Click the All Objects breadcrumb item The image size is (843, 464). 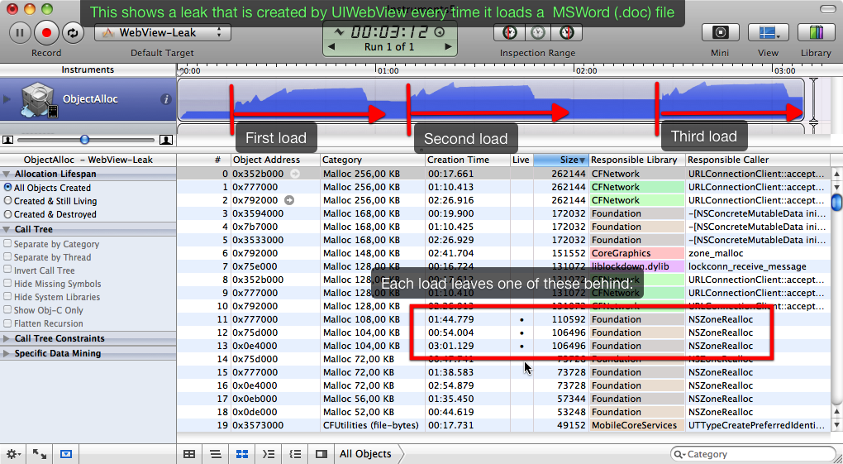tap(365, 454)
